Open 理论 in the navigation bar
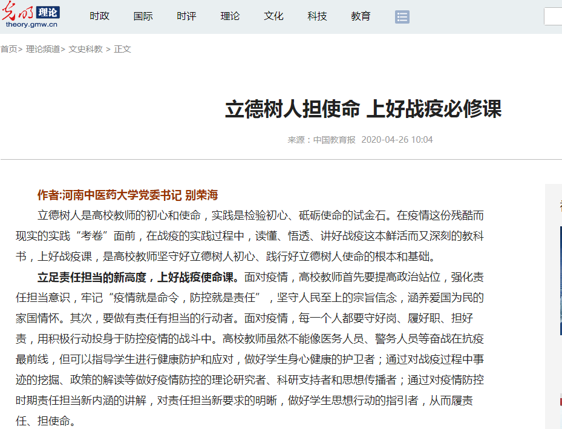 [230, 16]
